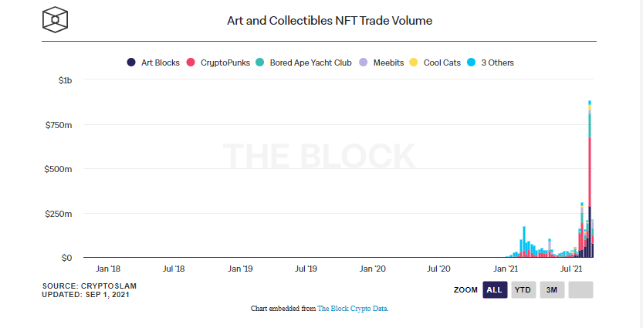Open The Block Crypto Data link

[x=352, y=309]
